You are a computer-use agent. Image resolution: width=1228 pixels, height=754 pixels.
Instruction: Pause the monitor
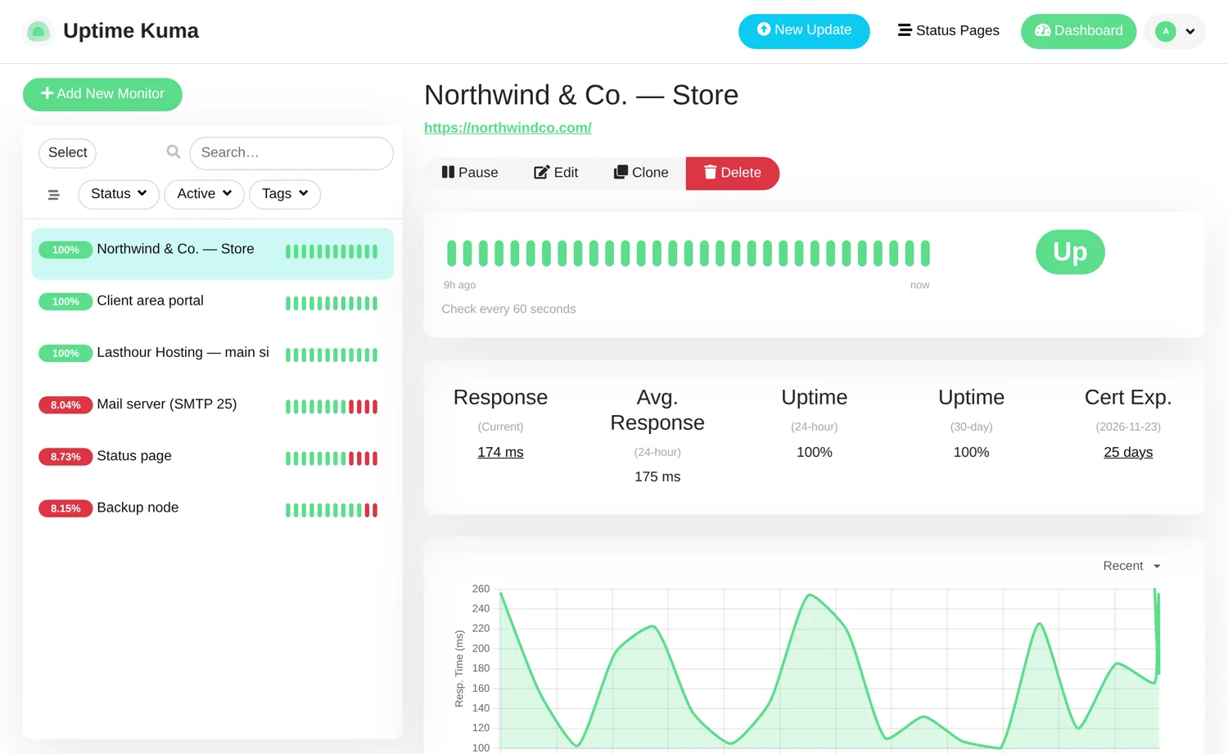point(469,173)
